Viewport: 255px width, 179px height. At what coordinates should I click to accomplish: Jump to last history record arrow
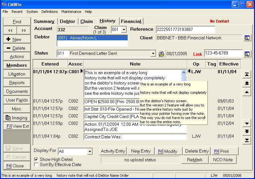click(246, 140)
